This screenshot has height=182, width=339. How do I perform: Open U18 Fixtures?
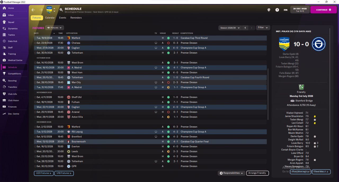(x=64, y=173)
